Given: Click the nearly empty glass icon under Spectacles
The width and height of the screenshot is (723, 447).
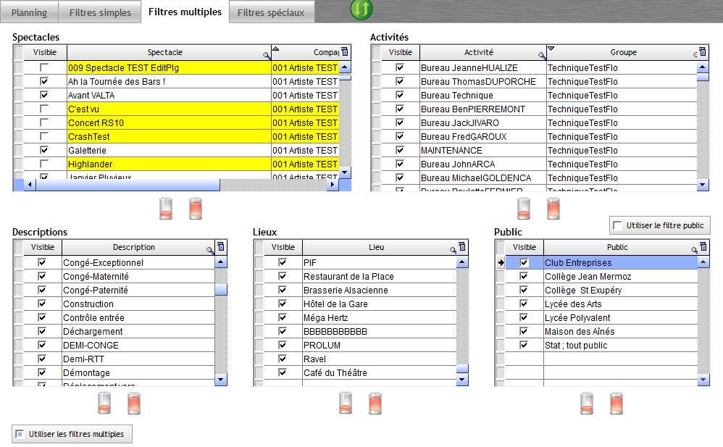Looking at the screenshot, I should pyautogui.click(x=166, y=209).
